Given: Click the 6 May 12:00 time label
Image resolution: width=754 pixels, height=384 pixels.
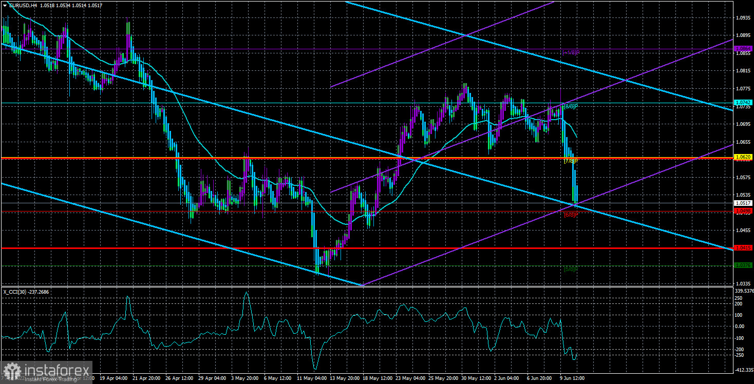Looking at the screenshot, I should pos(277,378).
